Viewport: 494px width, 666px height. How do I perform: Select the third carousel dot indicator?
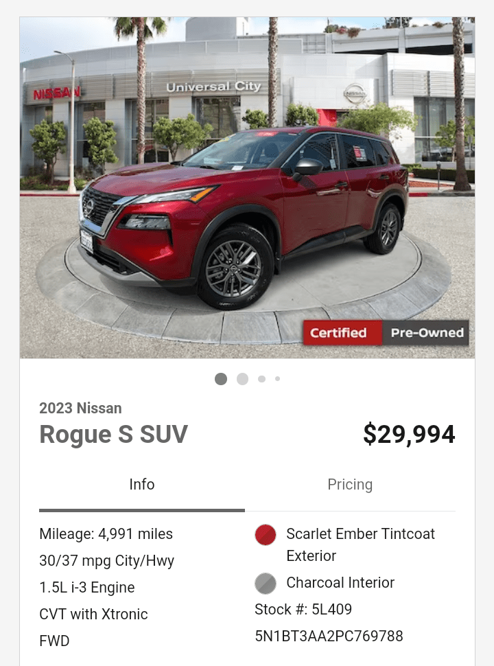click(x=262, y=379)
